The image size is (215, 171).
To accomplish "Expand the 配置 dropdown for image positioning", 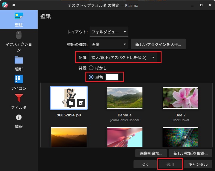I will coord(123,57).
